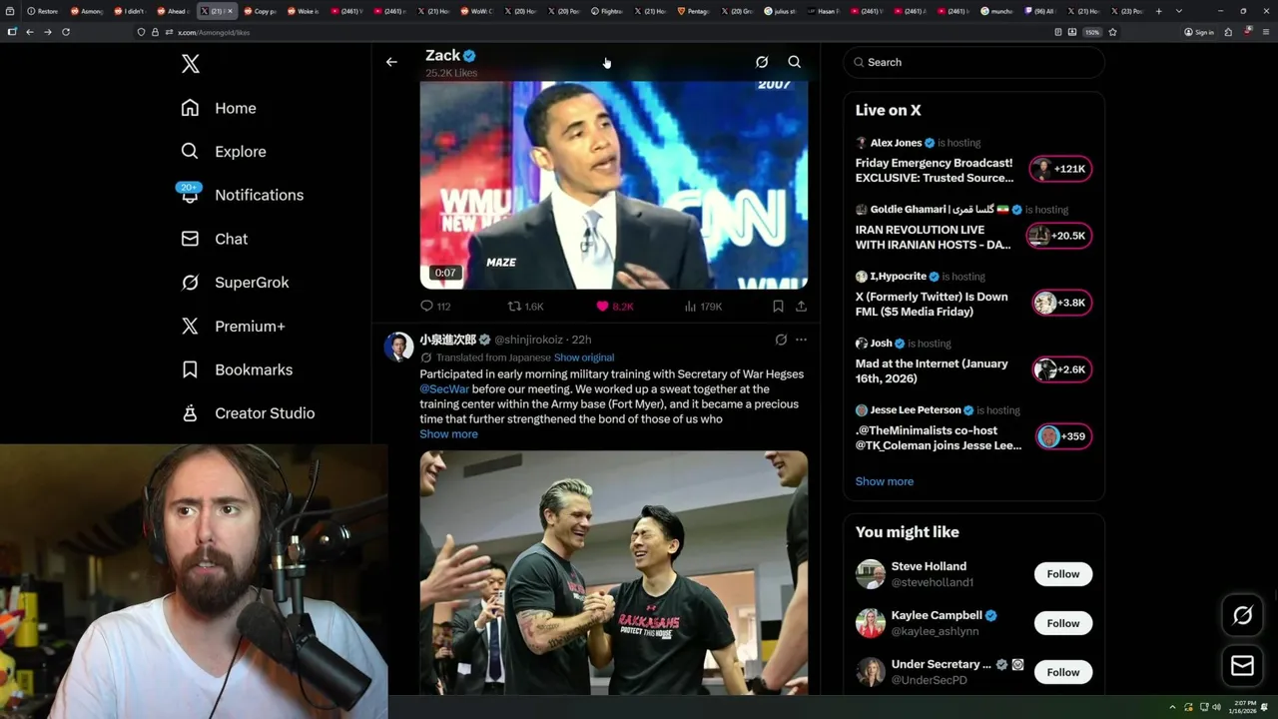Open more options on 小泉進次郎's post
Viewport: 1278px width, 719px height.
[x=801, y=340]
